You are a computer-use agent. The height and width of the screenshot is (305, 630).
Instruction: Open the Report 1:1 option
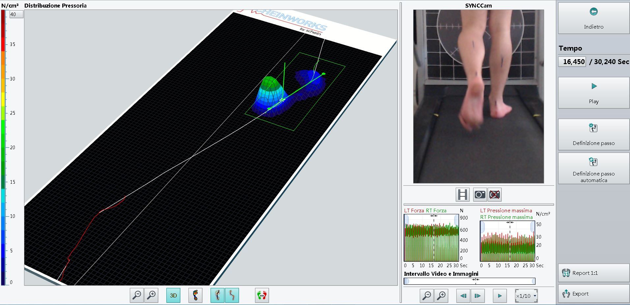pos(593,273)
